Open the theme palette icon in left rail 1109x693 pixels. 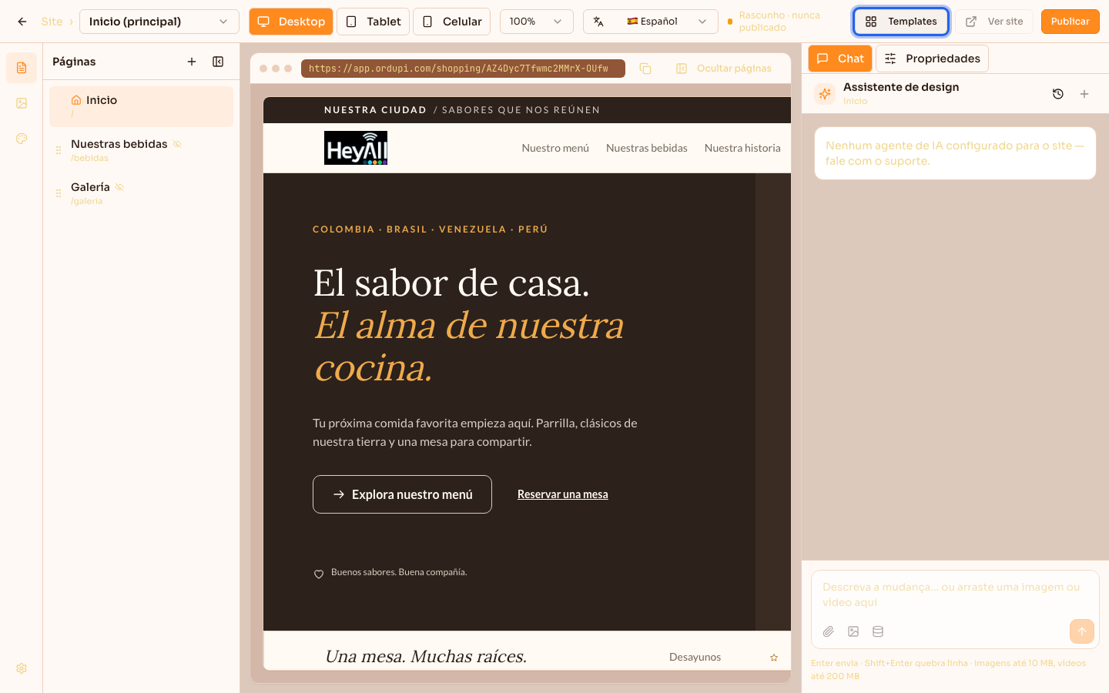22,139
